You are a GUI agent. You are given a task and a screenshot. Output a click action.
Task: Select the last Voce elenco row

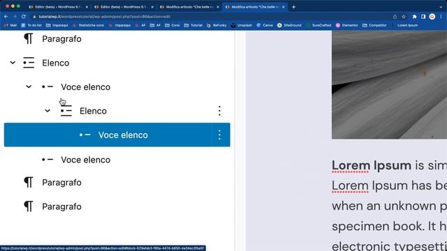tap(117, 160)
